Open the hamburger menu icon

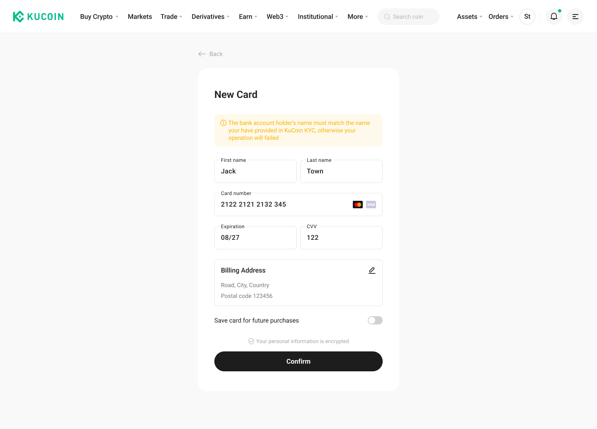575,17
